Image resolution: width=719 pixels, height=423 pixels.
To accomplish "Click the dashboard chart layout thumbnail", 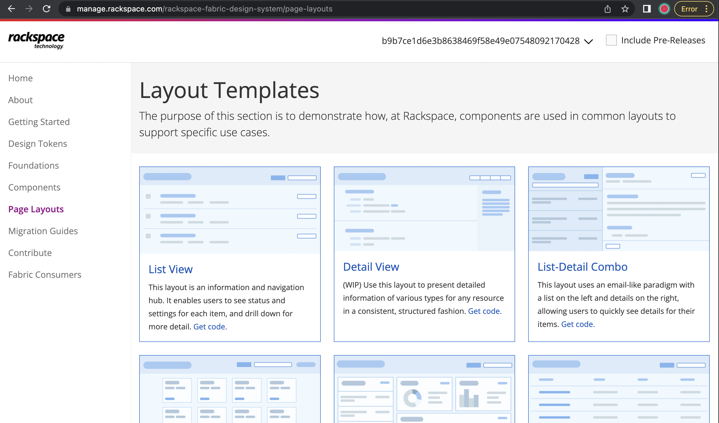I will click(424, 389).
